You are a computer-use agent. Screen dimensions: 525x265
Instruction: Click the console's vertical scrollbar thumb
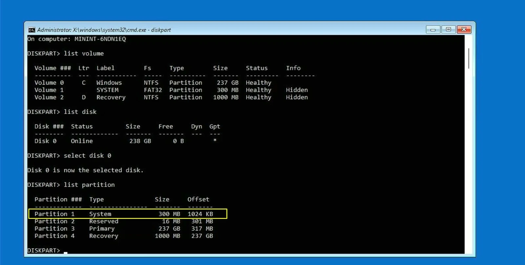pyautogui.click(x=469, y=58)
